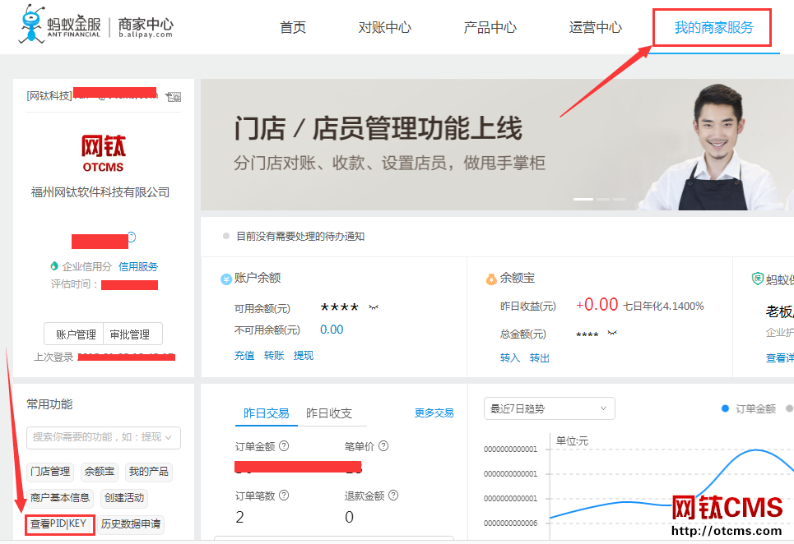Screen dimensions: 794x544
Task: Click the 账户余额 yuan icon
Action: pyautogui.click(x=225, y=279)
